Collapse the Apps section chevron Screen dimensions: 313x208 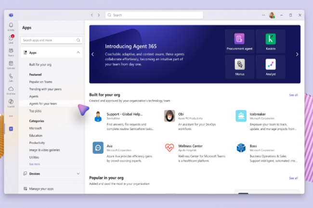click(78, 52)
